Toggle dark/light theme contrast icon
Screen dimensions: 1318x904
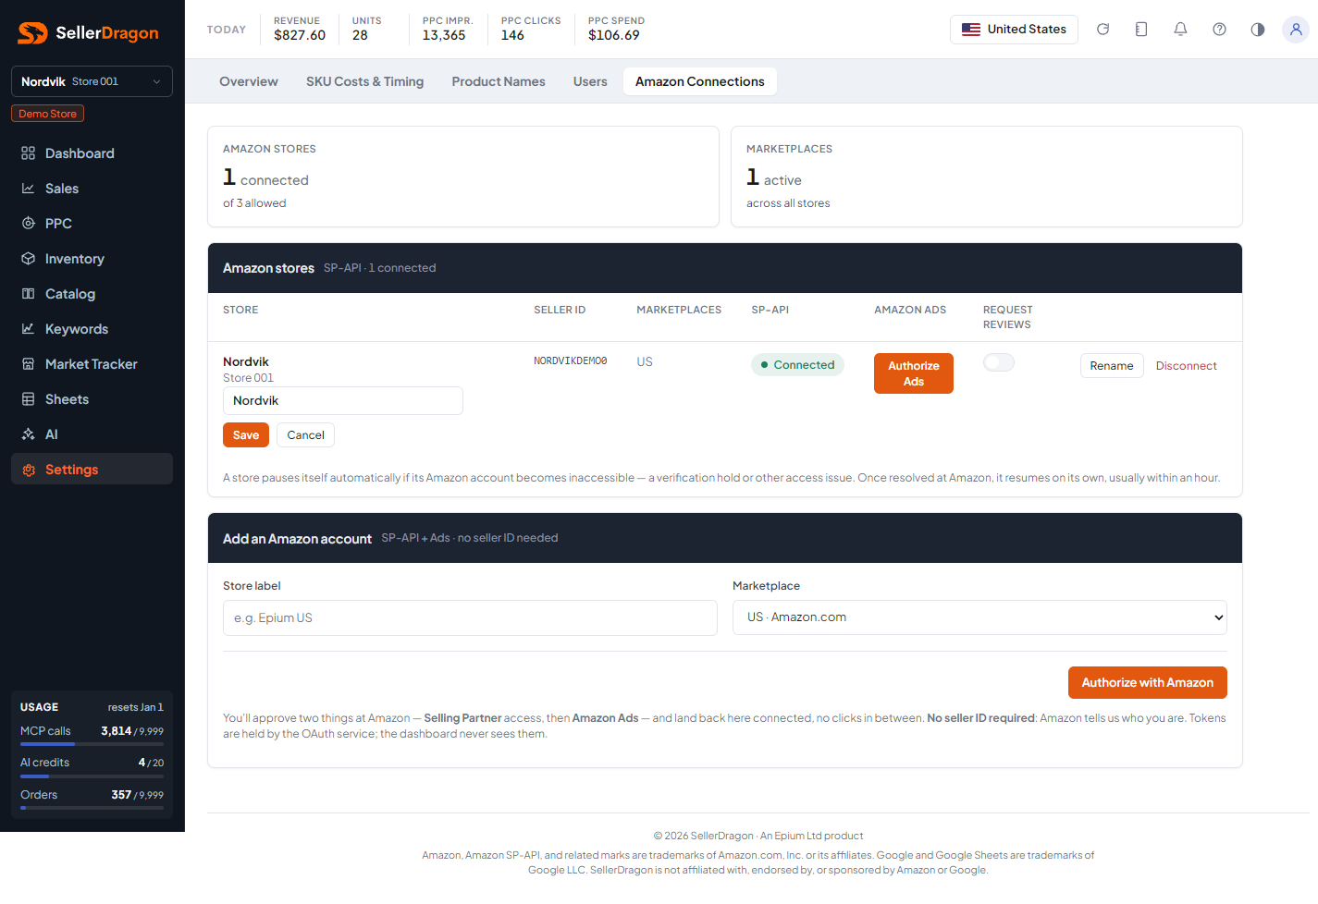click(1258, 30)
